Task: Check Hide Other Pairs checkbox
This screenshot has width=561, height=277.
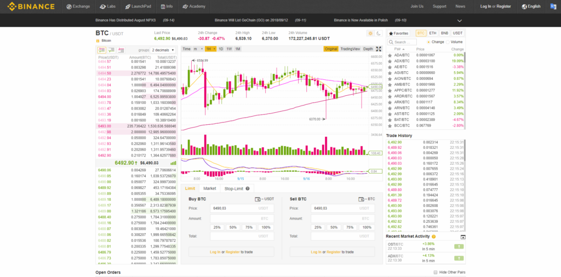Action: [x=436, y=273]
